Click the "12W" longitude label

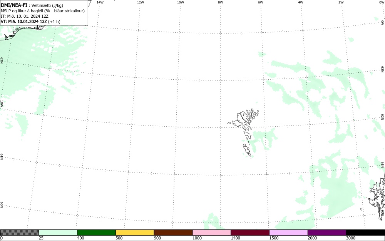coord(141,2)
